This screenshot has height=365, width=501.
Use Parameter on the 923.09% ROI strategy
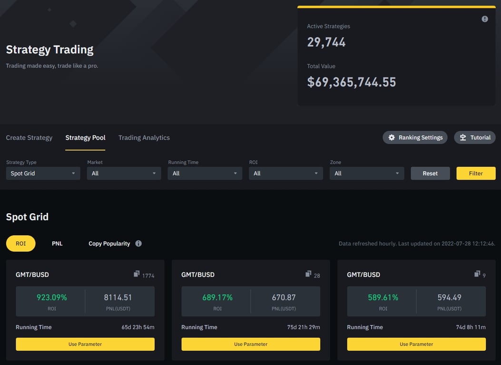coord(85,344)
